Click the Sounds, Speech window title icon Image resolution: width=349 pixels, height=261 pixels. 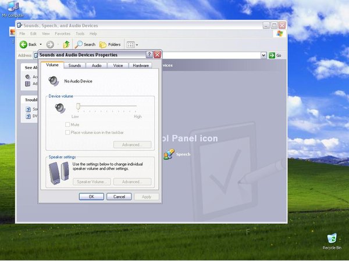click(x=20, y=26)
